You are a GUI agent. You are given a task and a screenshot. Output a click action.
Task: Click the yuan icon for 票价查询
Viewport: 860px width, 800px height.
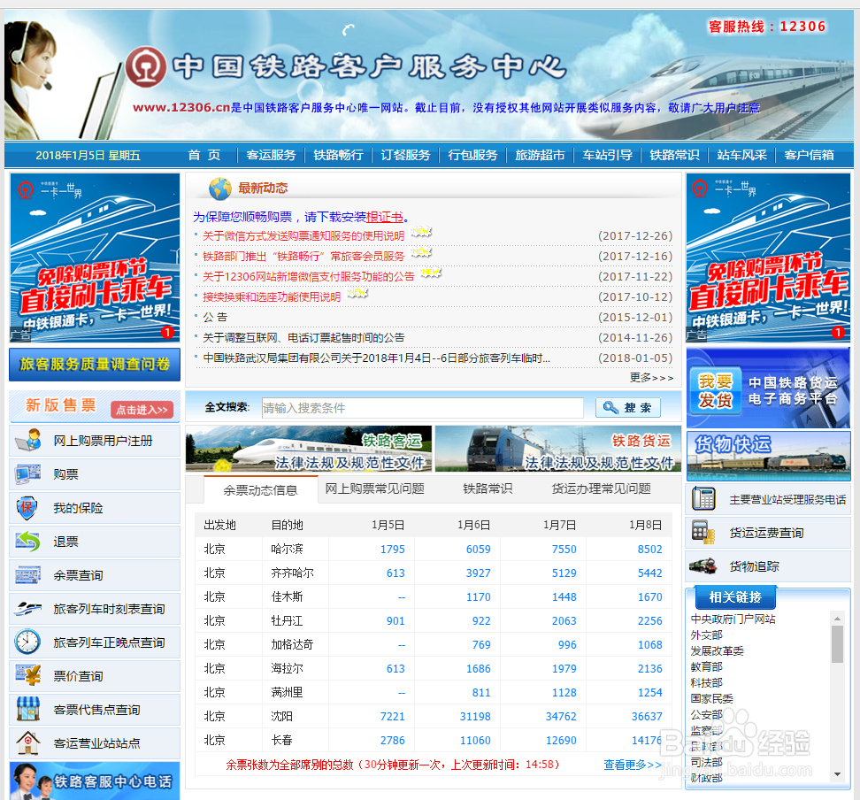click(28, 675)
